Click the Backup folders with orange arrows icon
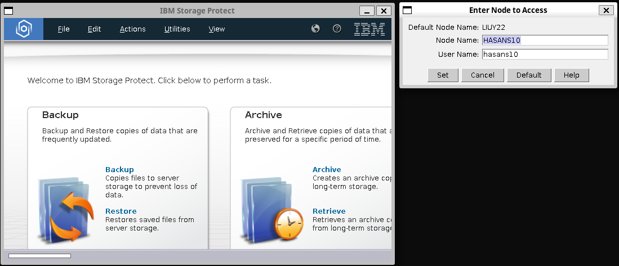Screen dimensions: 619x266 66,210
